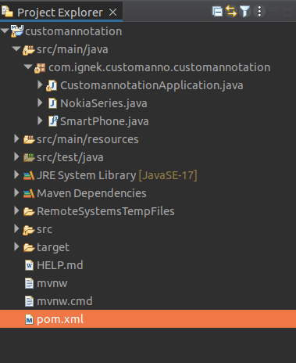Click the src/main/java source folder icon

pyautogui.click(x=29, y=49)
